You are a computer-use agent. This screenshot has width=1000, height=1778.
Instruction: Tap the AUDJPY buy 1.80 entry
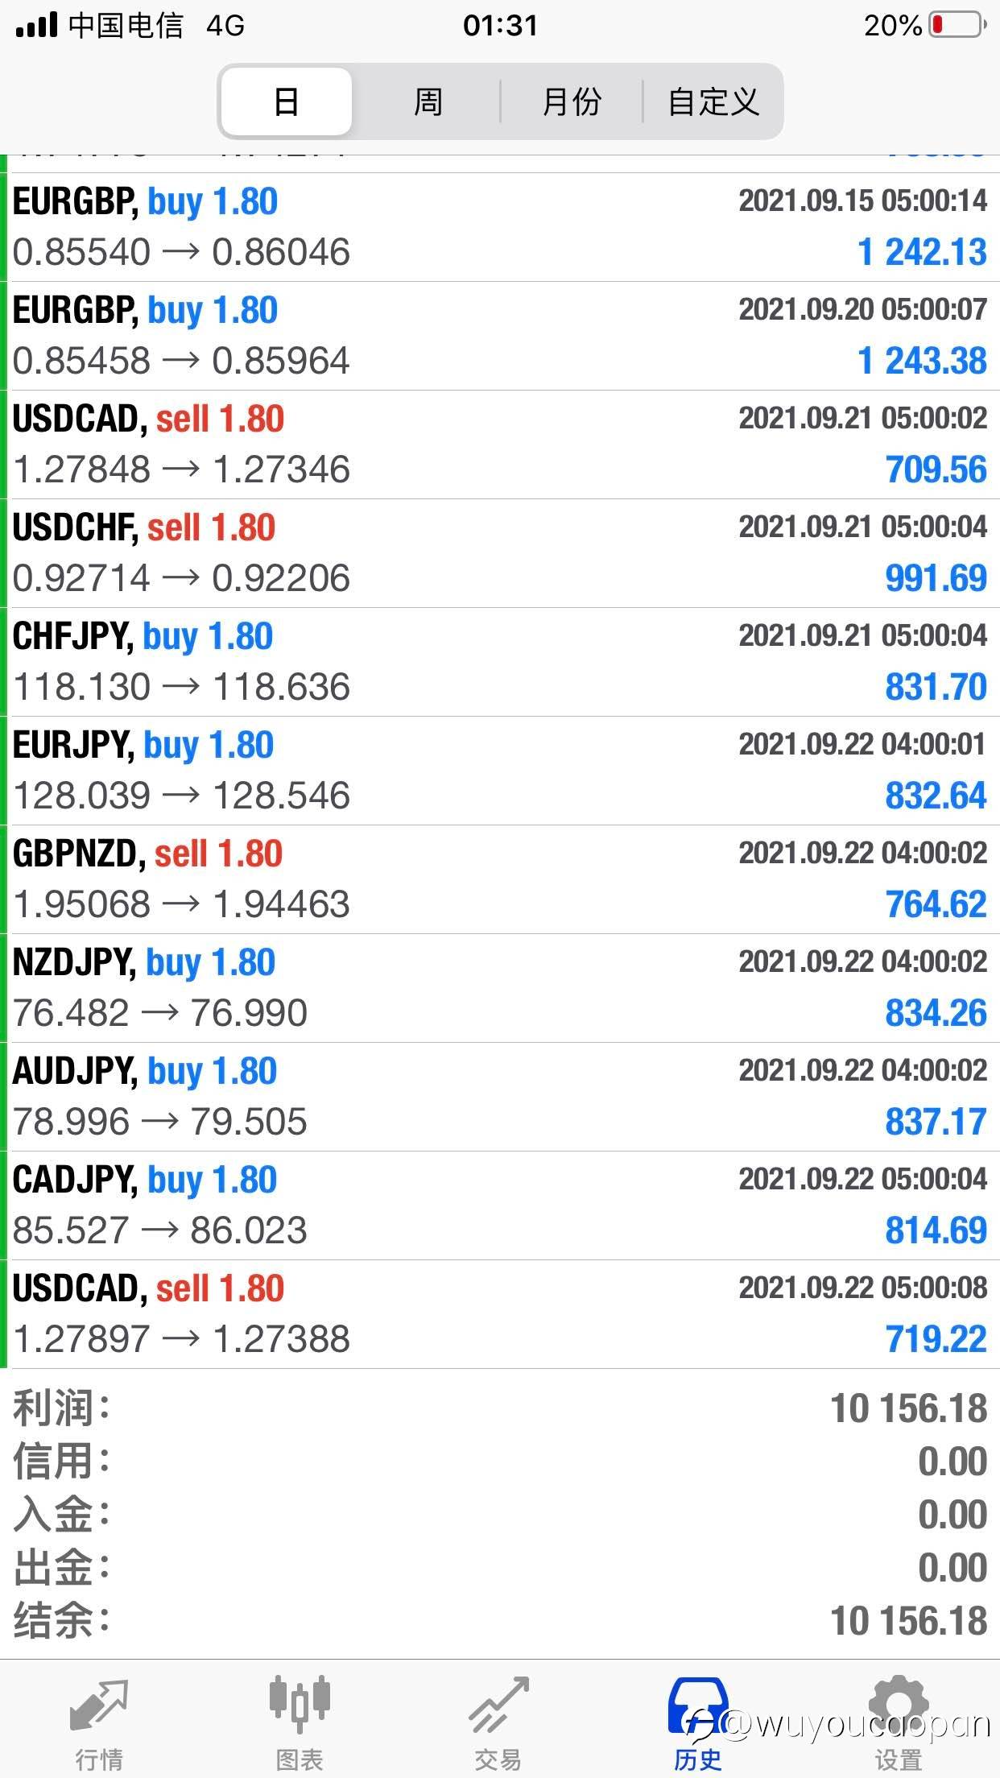point(499,1097)
